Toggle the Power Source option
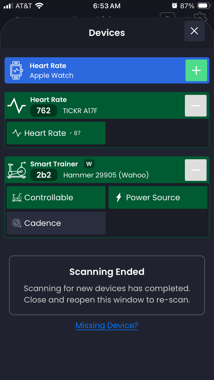The height and width of the screenshot is (380, 214). pyautogui.click(x=158, y=197)
